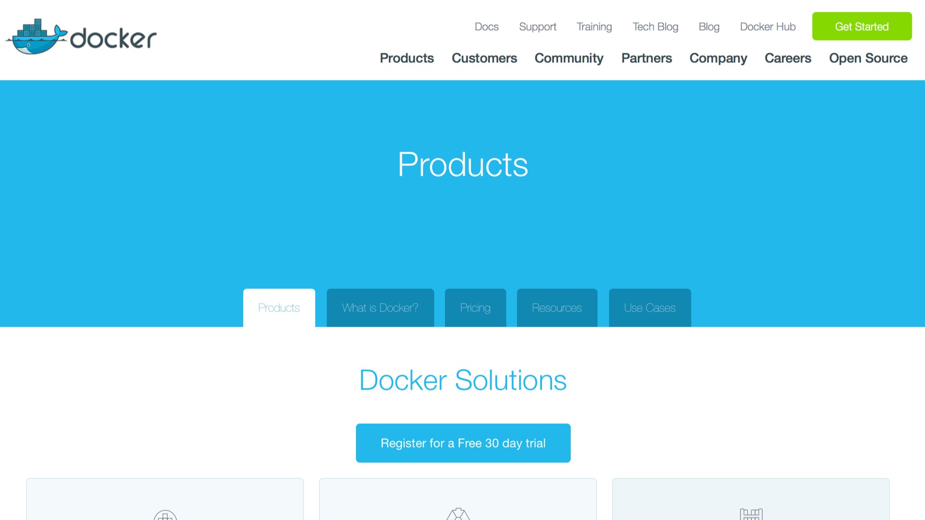This screenshot has width=925, height=520.
Task: Open the Support link
Action: 538,26
